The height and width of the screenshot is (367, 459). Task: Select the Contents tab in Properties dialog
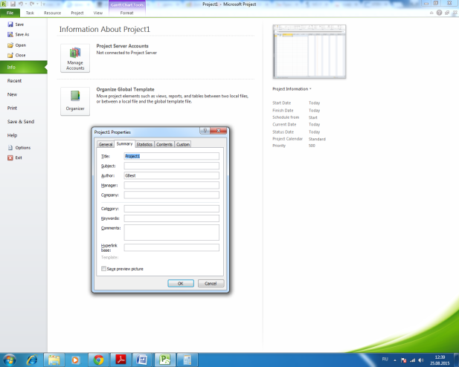point(164,144)
